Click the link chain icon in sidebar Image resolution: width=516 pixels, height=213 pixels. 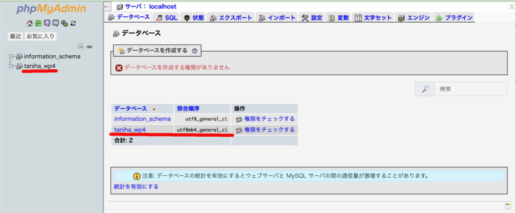tap(89, 47)
